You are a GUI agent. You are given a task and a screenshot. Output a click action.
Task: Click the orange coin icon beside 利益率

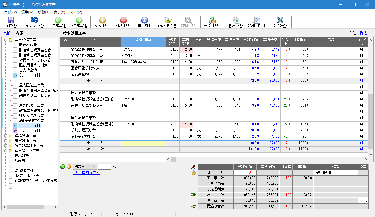pyautogui.click(x=69, y=167)
